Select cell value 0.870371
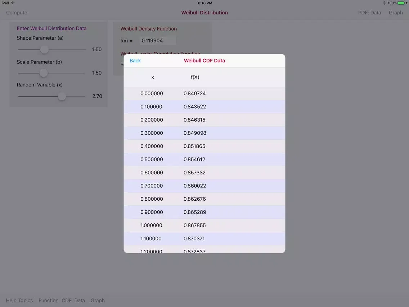 [194, 238]
